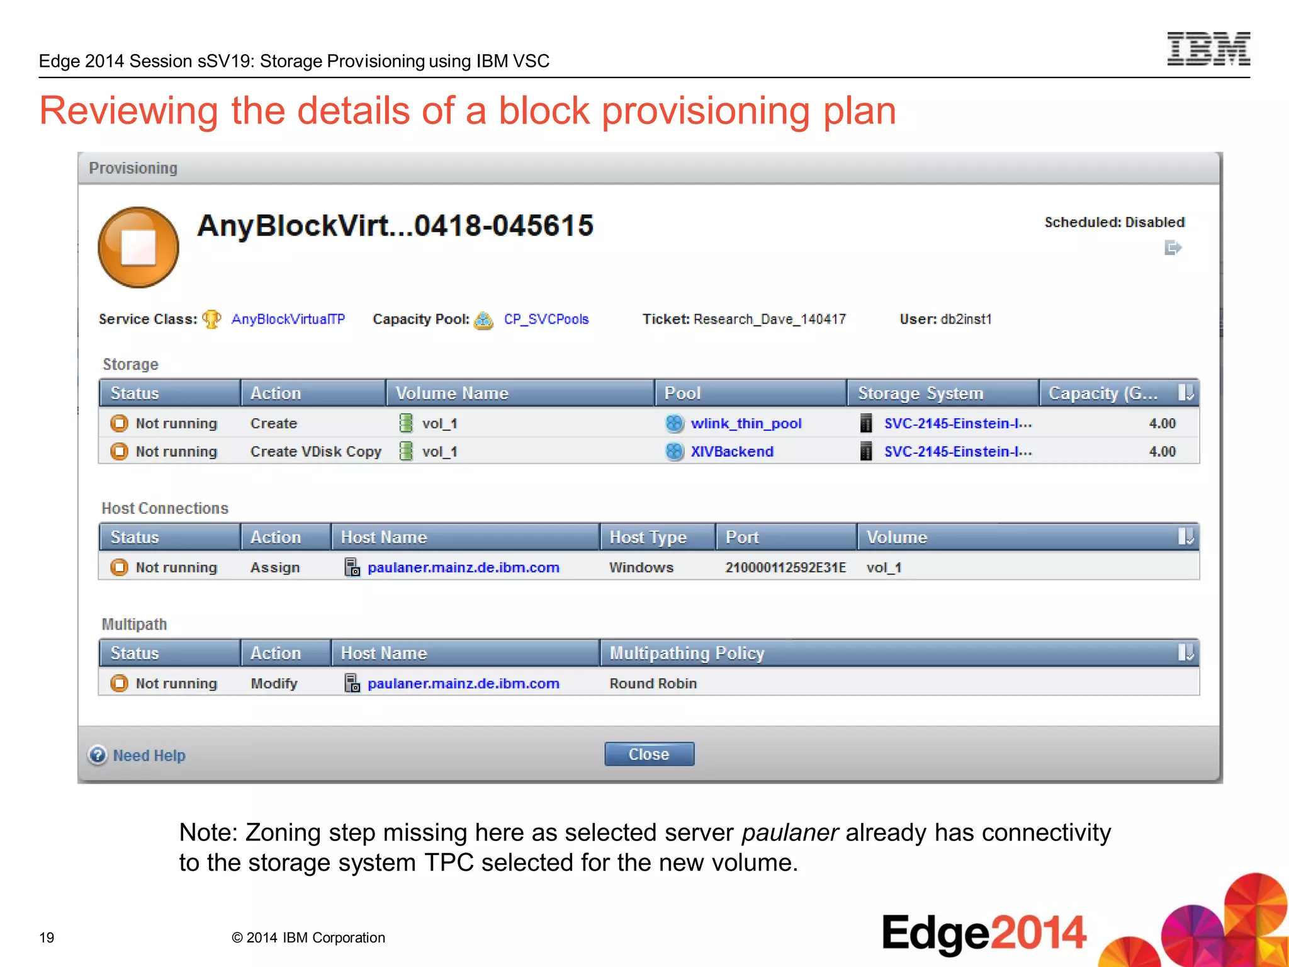Click the AnyBlockVirt...0418-045615 title
Screen dimensions: 1289x967
(395, 225)
